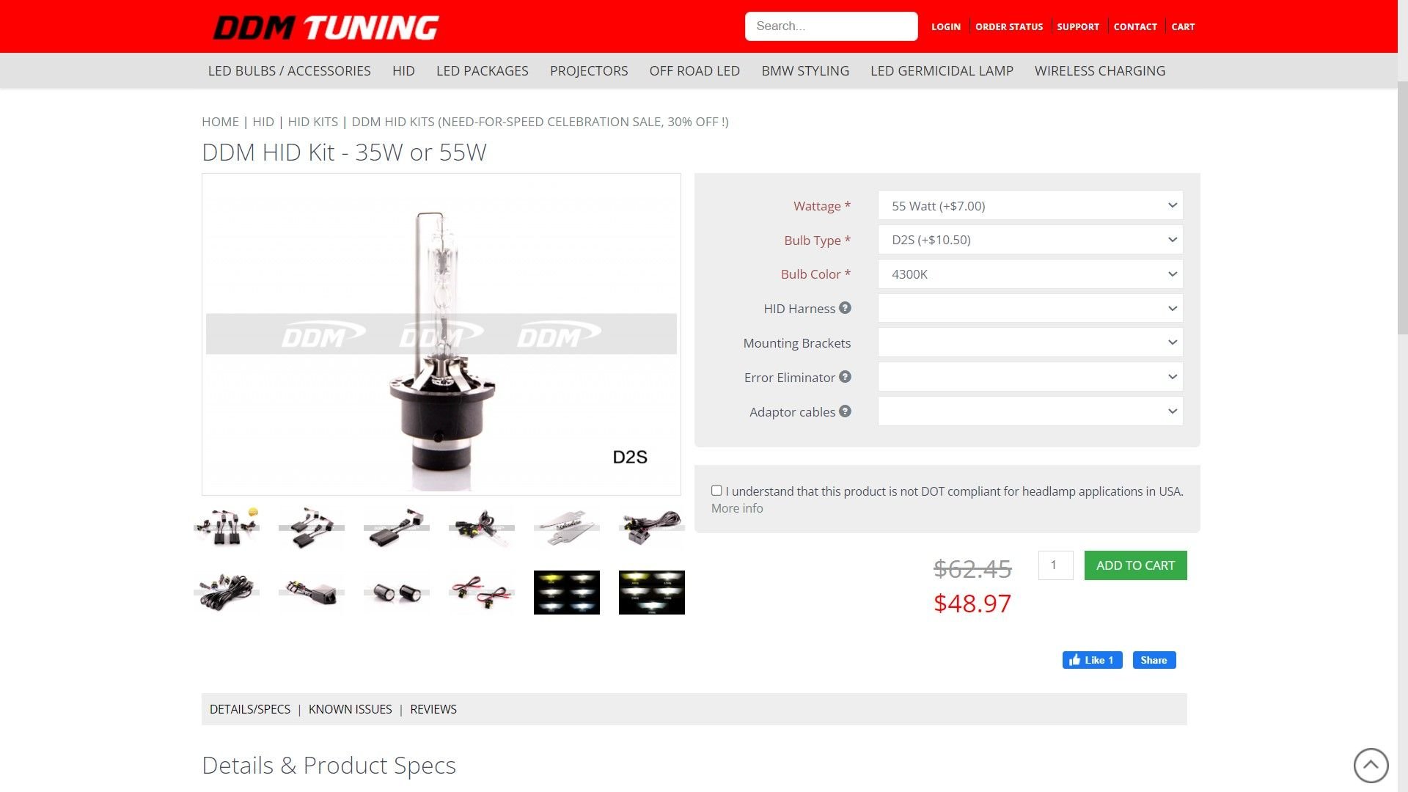The height and width of the screenshot is (792, 1408).
Task: Open the Wattage dropdown
Action: coord(1030,205)
